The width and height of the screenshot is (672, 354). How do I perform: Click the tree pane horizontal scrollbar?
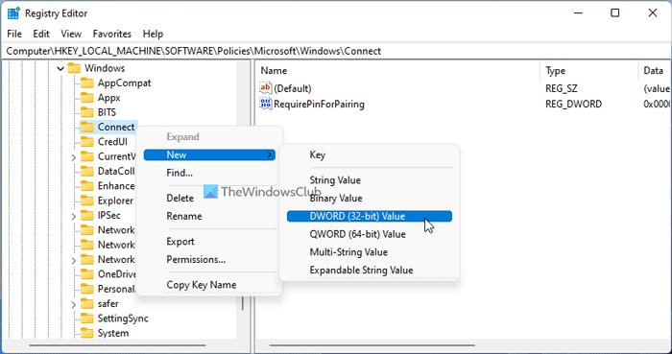(117, 345)
